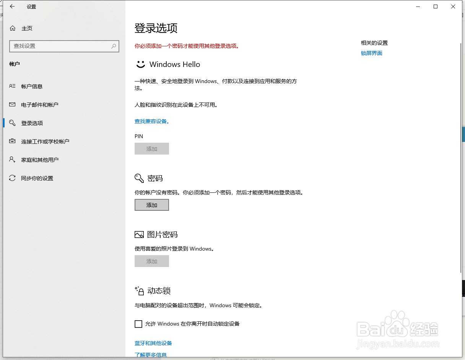Click the search magnifier icon in 查找设置 box

point(114,46)
